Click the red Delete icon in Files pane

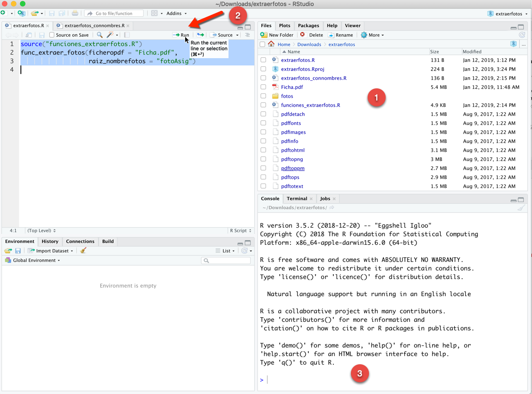(302, 35)
